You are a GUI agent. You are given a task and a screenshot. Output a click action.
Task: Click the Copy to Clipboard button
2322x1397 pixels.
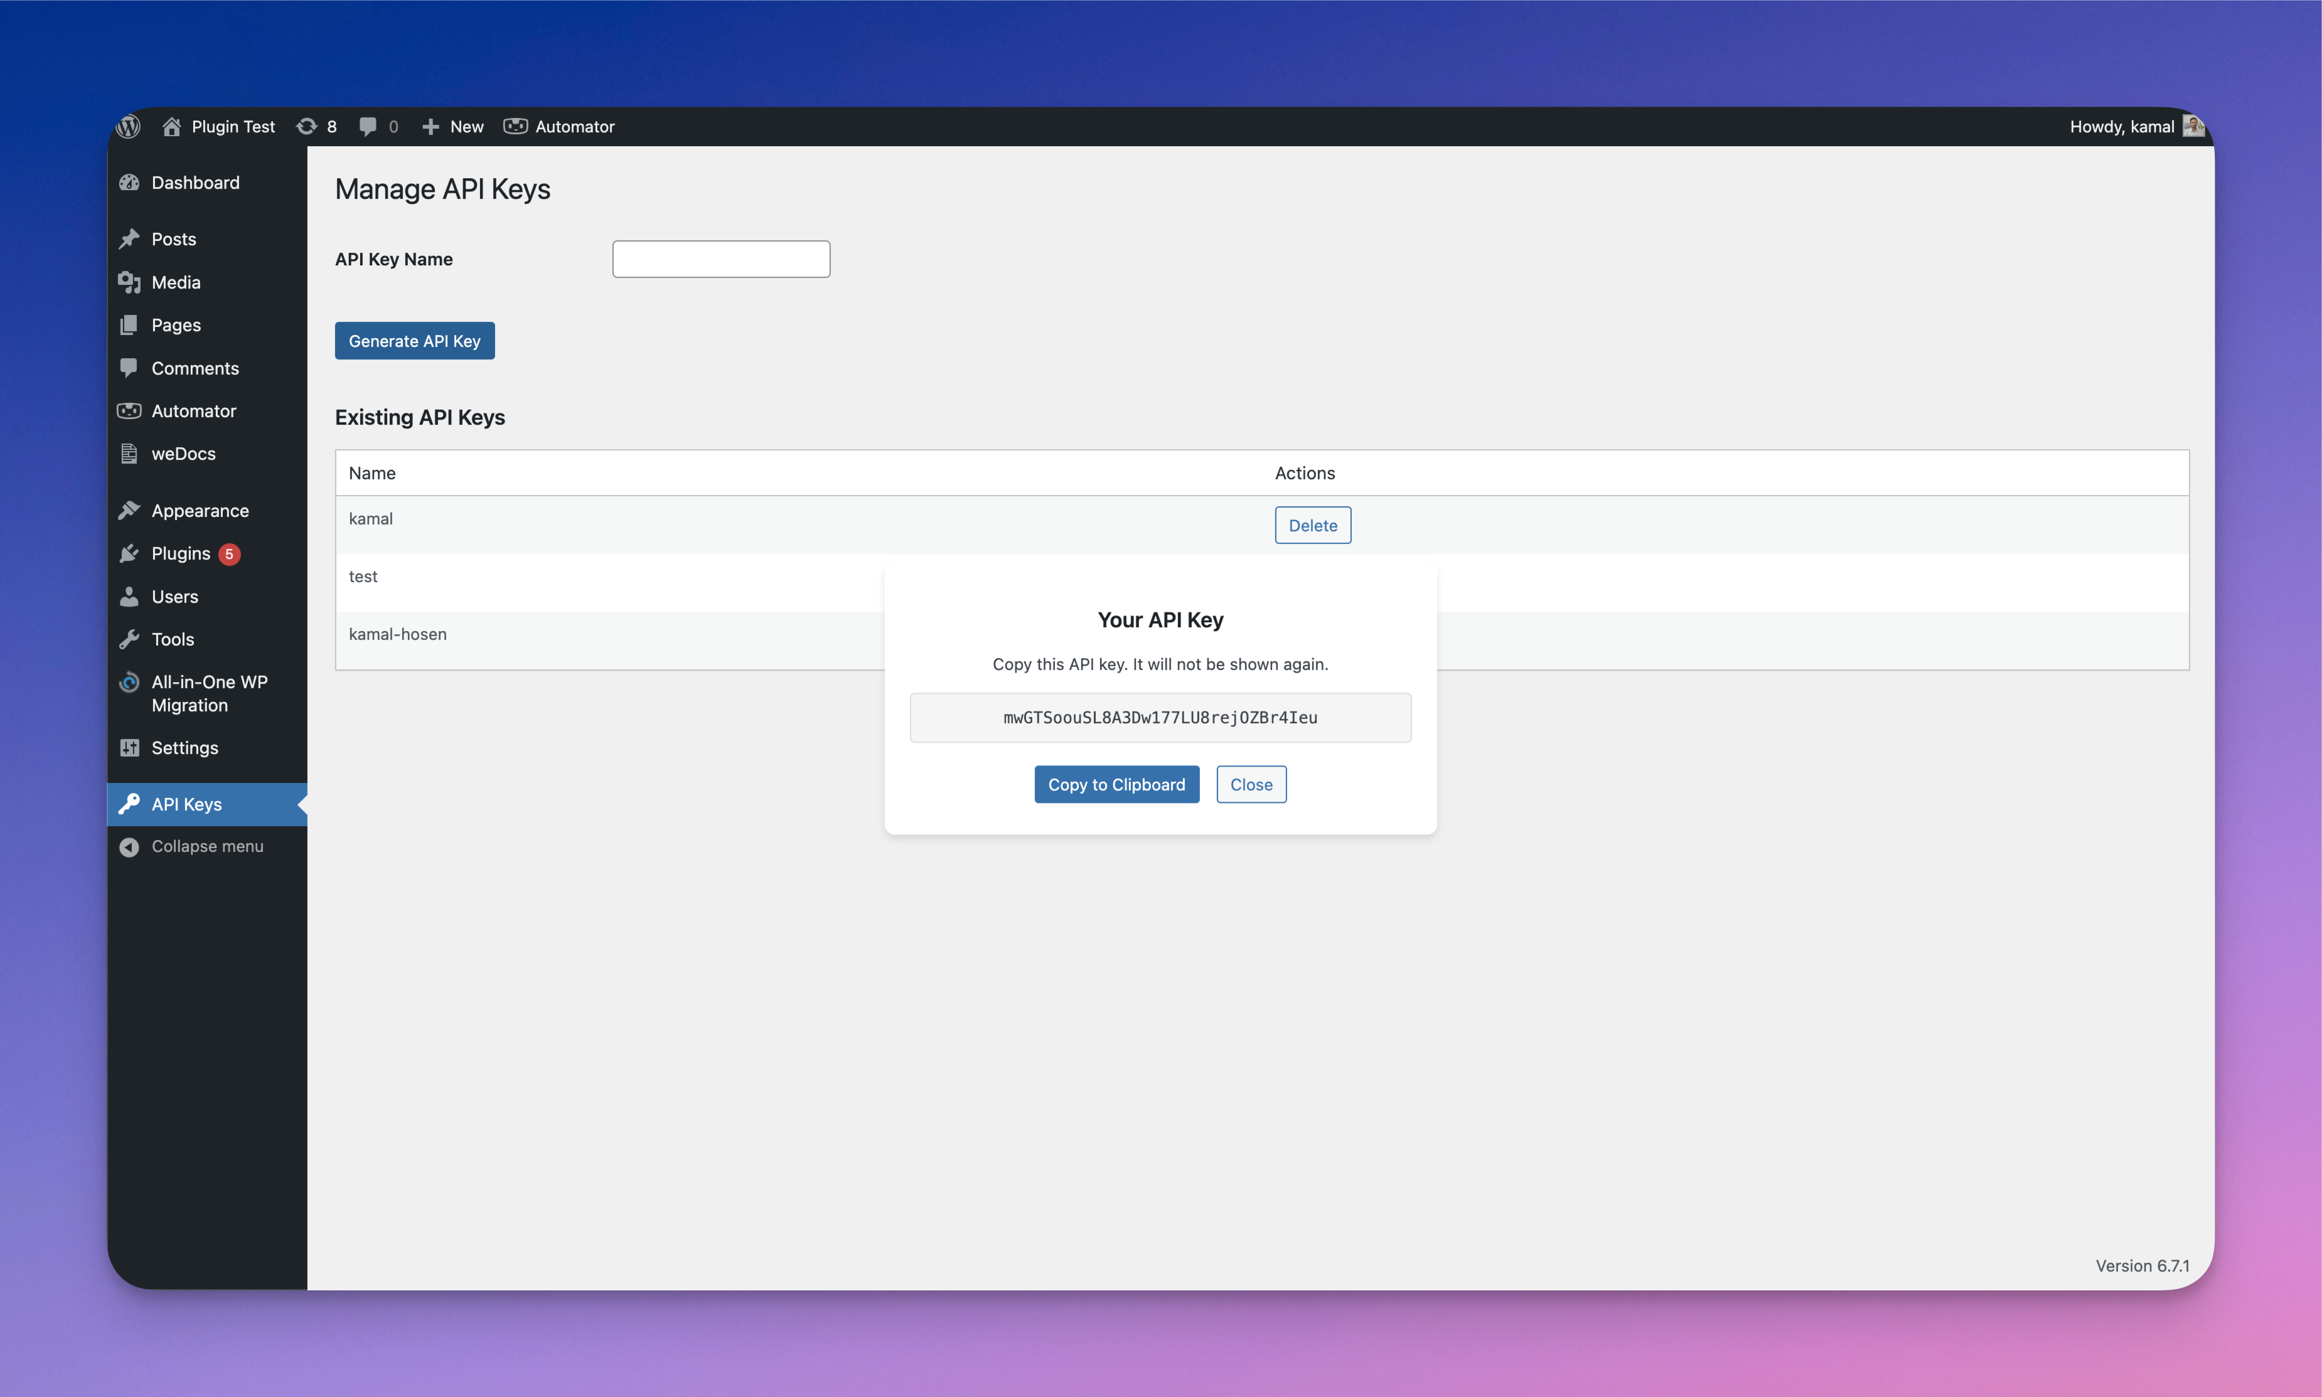pyautogui.click(x=1116, y=784)
